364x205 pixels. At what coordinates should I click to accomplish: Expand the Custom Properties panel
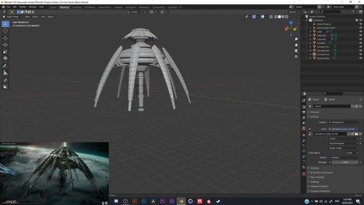pyautogui.click(x=320, y=191)
